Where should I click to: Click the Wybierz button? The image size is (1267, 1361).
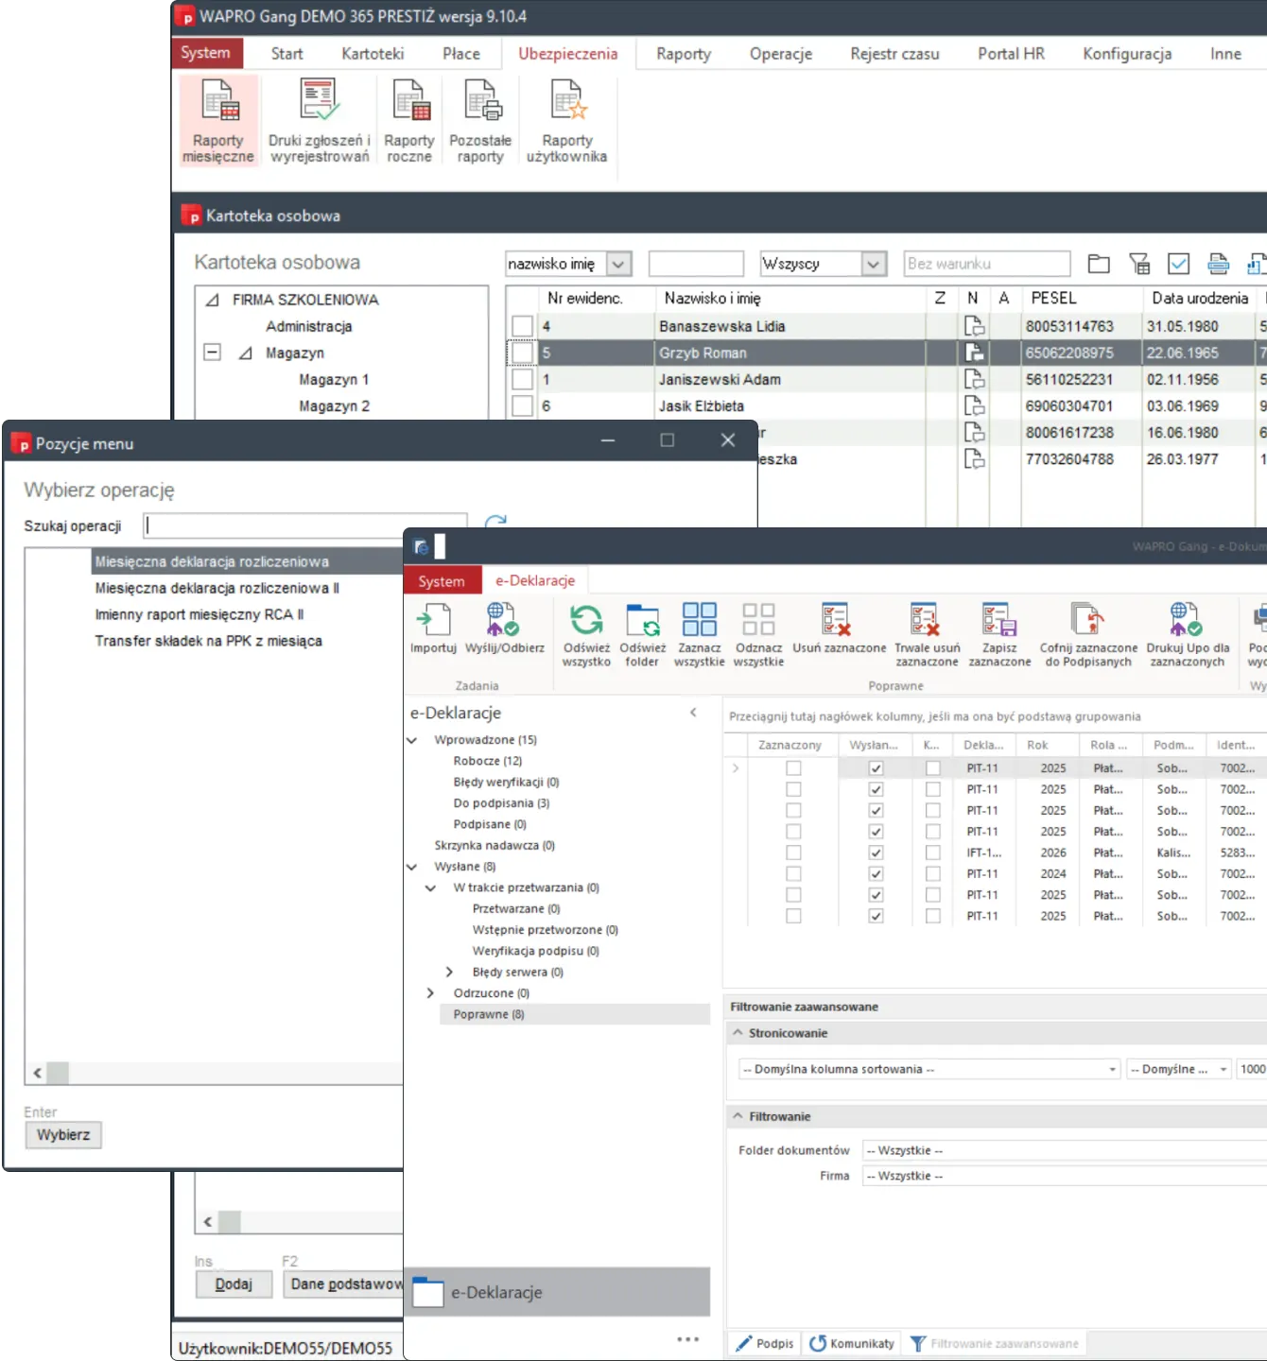(63, 1134)
